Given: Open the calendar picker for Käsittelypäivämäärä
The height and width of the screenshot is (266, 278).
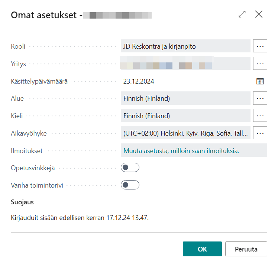Looking at the screenshot, I should pyautogui.click(x=260, y=81).
